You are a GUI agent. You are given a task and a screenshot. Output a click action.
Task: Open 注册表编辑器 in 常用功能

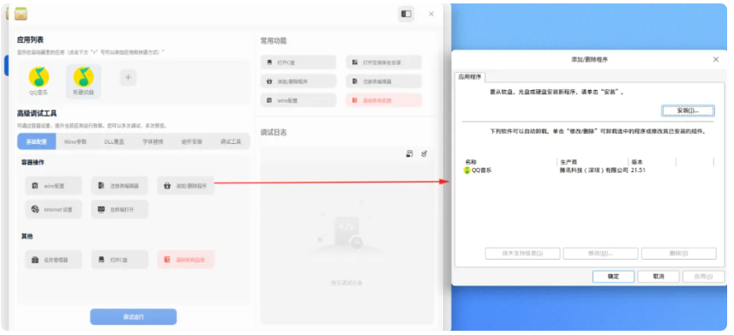click(384, 81)
